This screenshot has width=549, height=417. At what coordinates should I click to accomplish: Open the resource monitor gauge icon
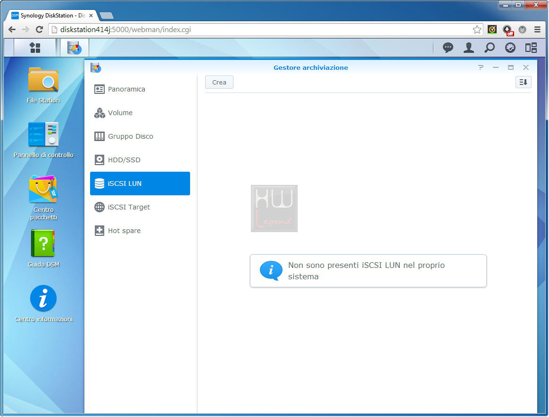[x=510, y=48]
